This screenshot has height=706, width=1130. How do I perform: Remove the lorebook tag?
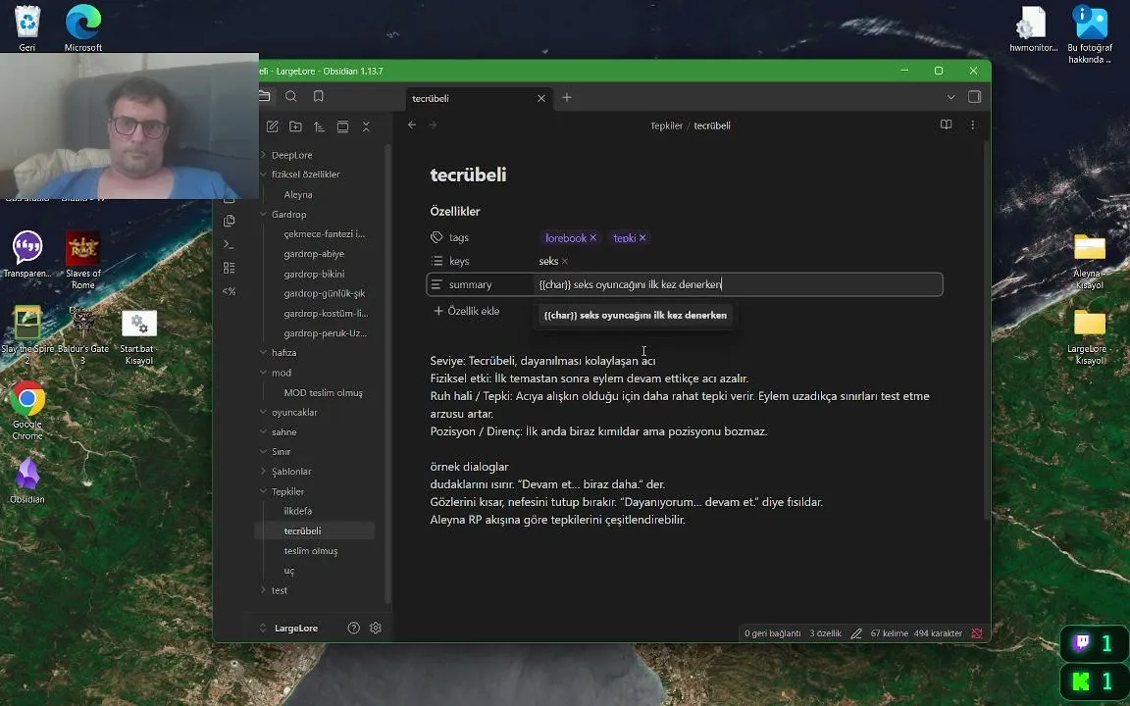(x=593, y=237)
